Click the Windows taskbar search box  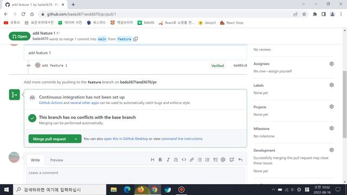[60, 190]
